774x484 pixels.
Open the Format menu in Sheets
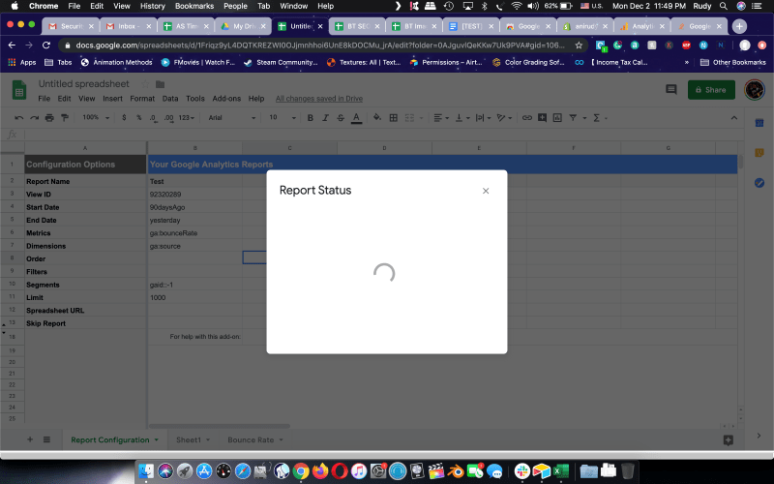[x=142, y=99]
